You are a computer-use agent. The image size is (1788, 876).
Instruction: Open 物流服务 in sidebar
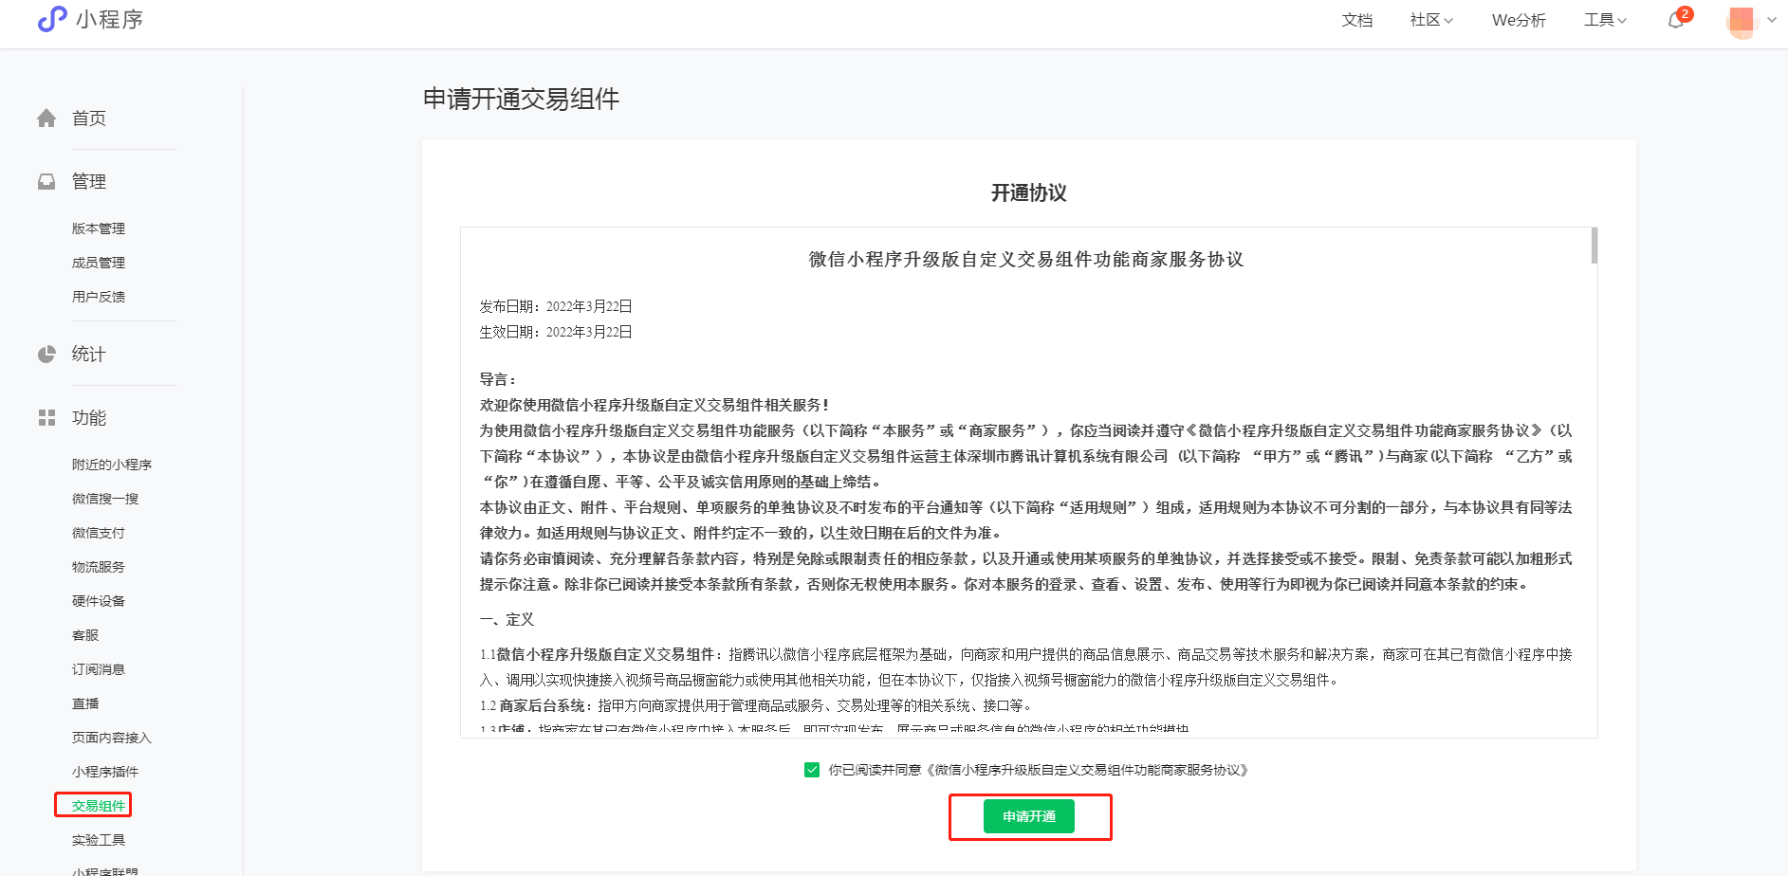[x=99, y=567]
